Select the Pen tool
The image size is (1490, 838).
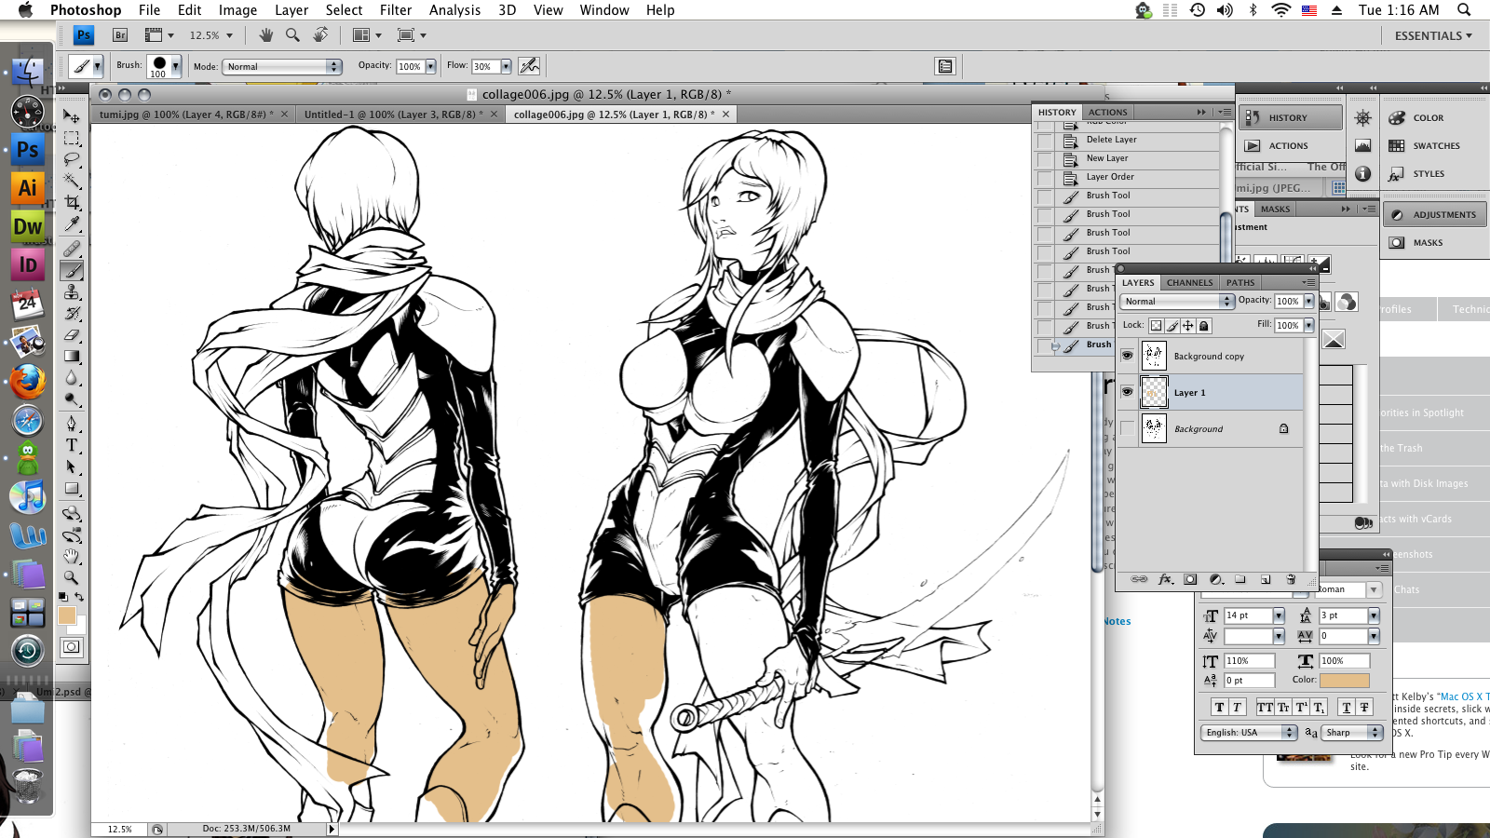click(72, 424)
